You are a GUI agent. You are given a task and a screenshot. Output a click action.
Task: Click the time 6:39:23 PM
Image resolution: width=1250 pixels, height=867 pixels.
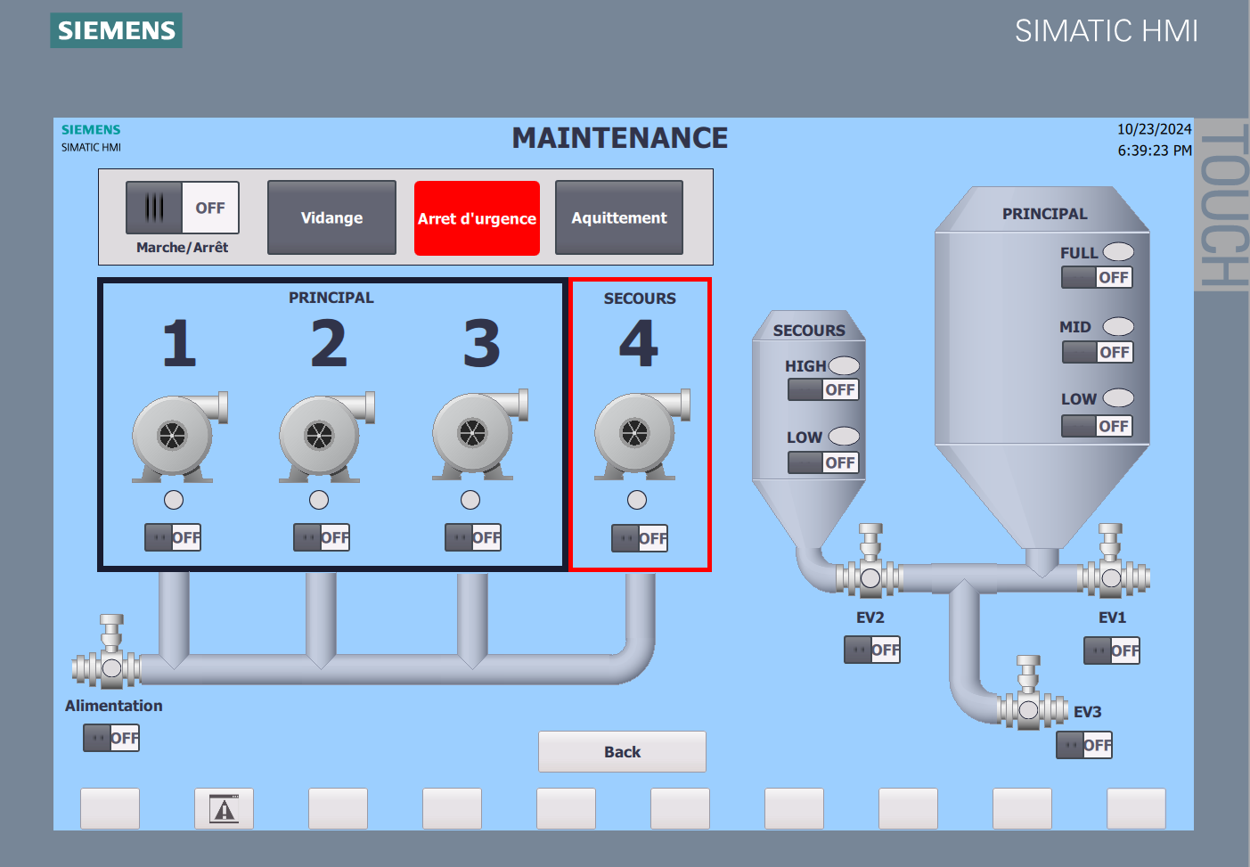click(x=1155, y=151)
